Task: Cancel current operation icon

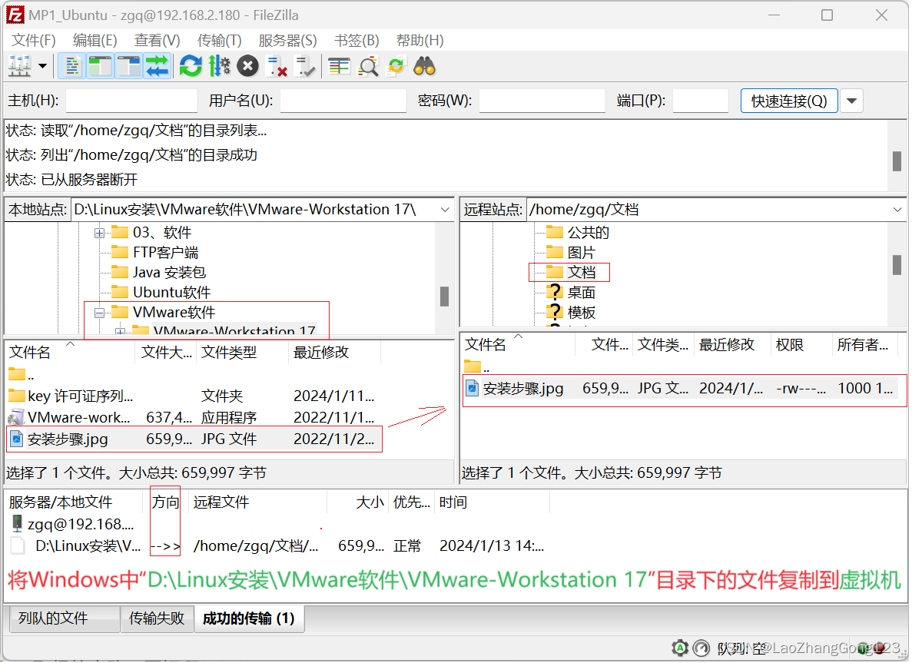Action: click(247, 66)
